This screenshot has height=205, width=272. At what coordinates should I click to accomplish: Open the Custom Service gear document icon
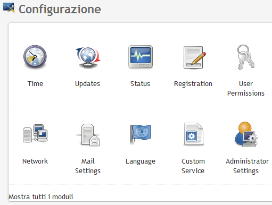(x=193, y=134)
